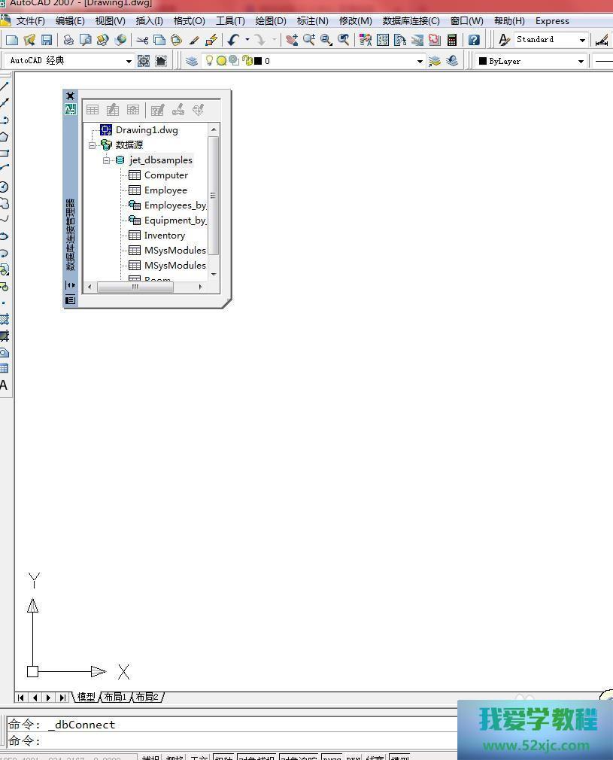Image resolution: width=613 pixels, height=760 pixels.
Task: Open the AutoCAD 经典 workspace dropdown
Action: [129, 61]
